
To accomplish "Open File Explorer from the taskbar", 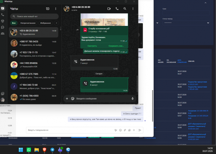I will coord(36,150).
